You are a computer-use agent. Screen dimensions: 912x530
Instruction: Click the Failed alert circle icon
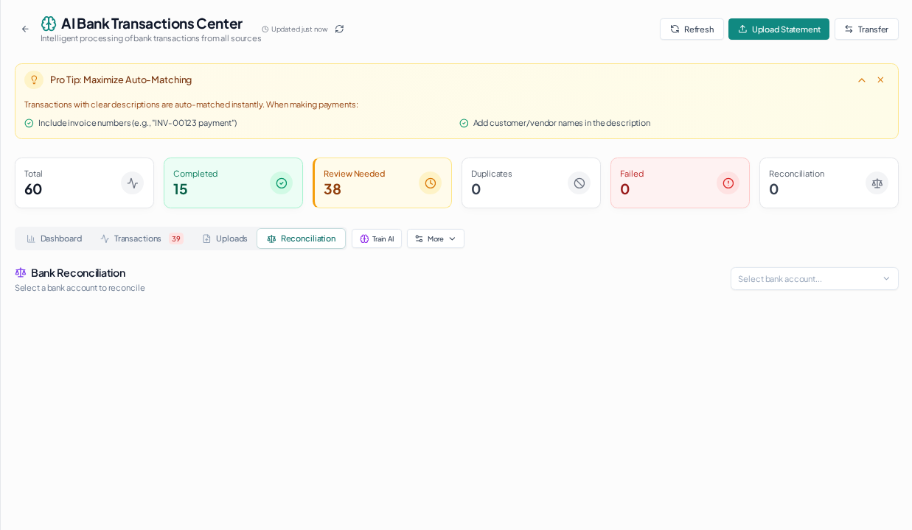728,183
